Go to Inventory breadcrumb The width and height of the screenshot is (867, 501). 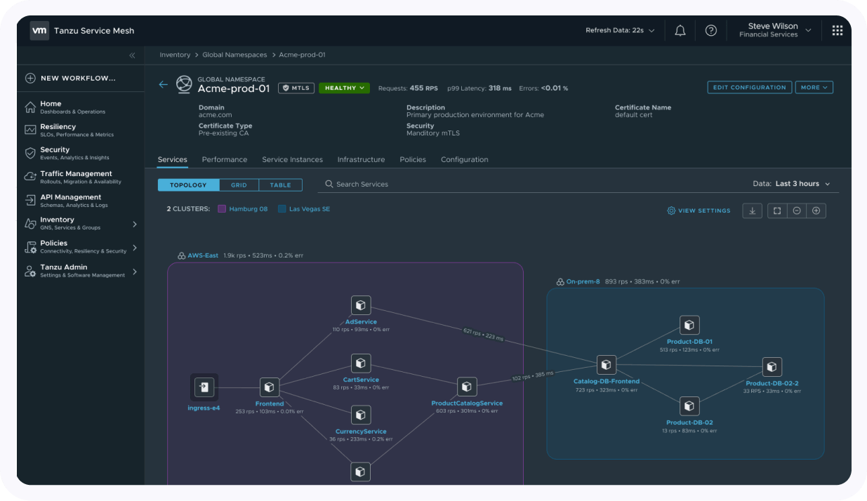(175, 55)
